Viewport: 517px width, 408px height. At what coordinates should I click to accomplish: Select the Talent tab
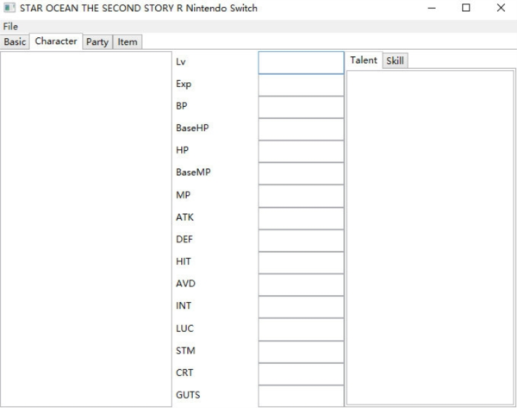click(364, 60)
